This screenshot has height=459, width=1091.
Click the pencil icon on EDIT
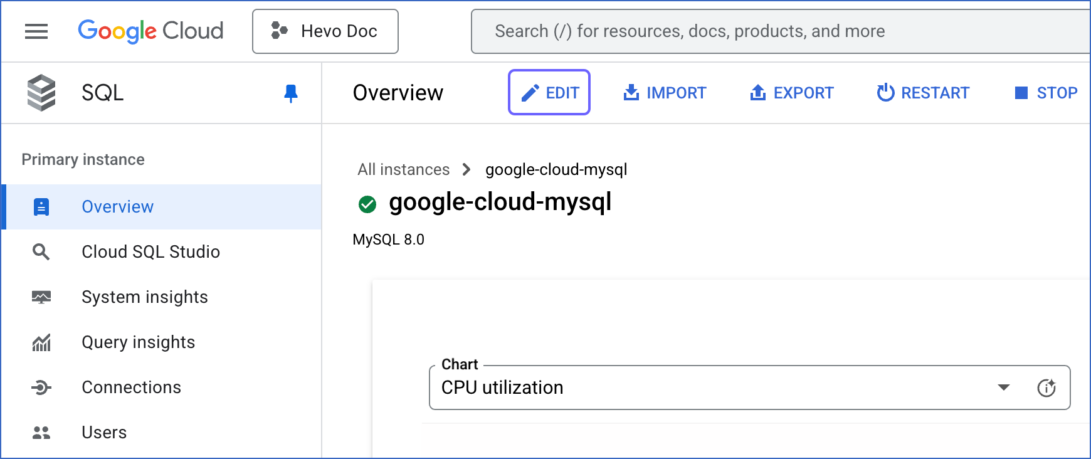(530, 93)
